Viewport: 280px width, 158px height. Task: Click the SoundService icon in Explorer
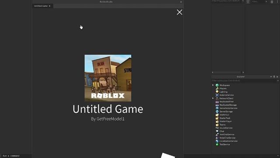(217, 128)
